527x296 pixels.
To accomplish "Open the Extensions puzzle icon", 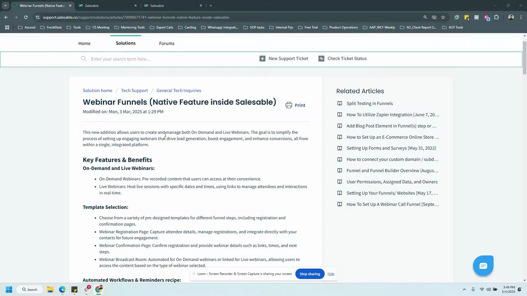I will pos(496,17).
